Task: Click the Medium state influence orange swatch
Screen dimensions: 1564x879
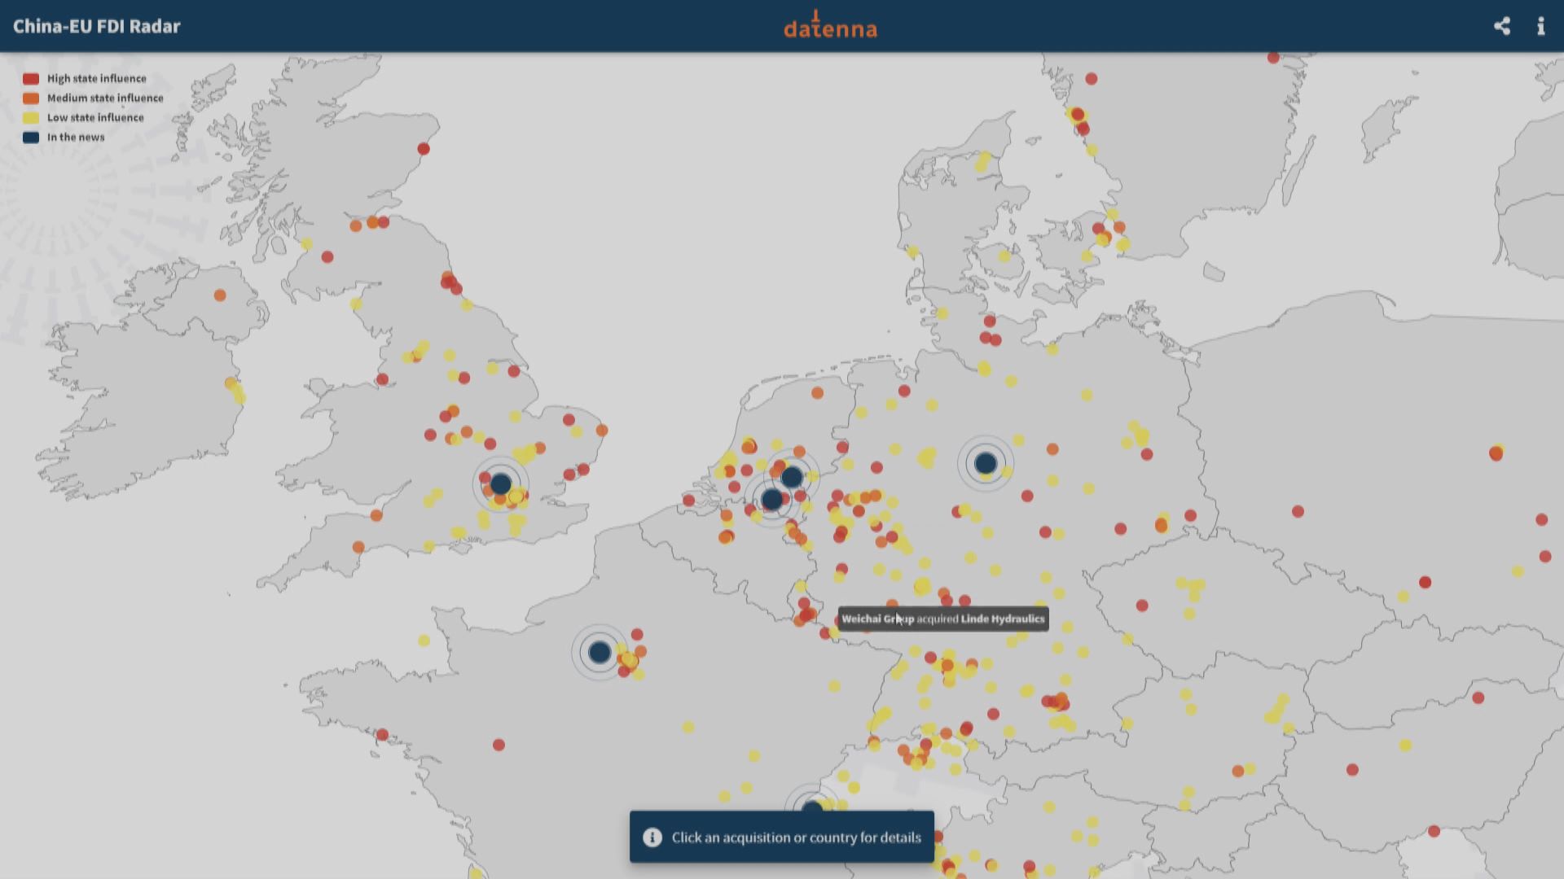Action: click(x=31, y=98)
